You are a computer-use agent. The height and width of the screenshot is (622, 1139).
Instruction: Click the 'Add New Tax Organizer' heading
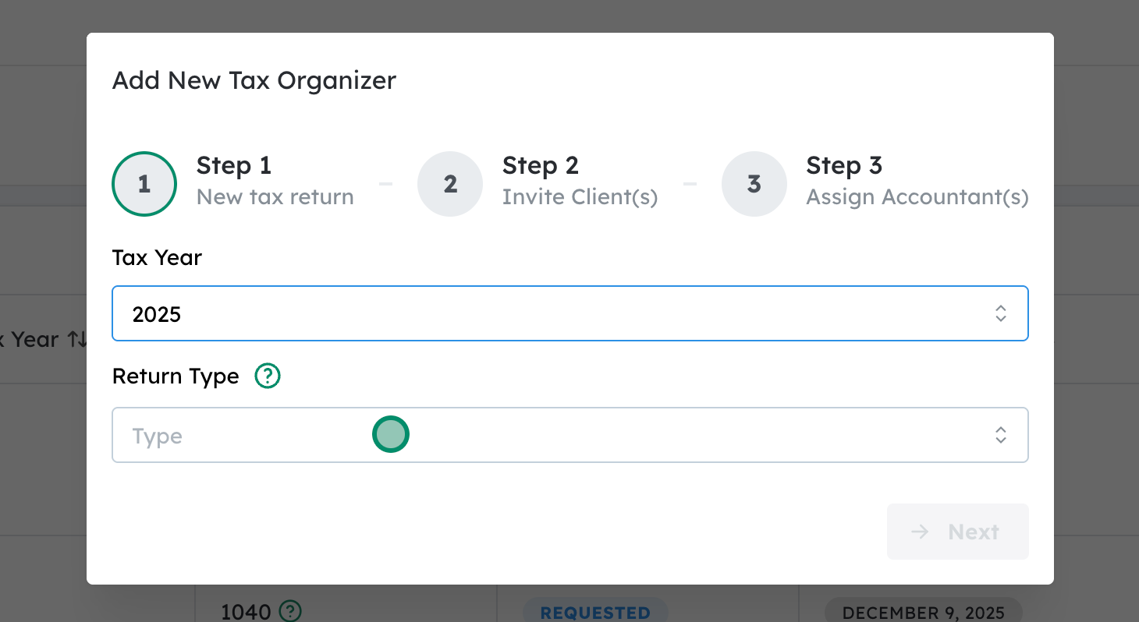click(254, 80)
